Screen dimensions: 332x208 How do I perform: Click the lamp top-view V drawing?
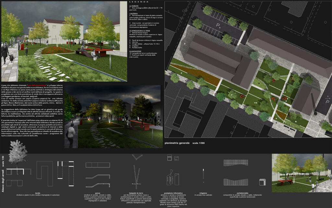pos(137,157)
